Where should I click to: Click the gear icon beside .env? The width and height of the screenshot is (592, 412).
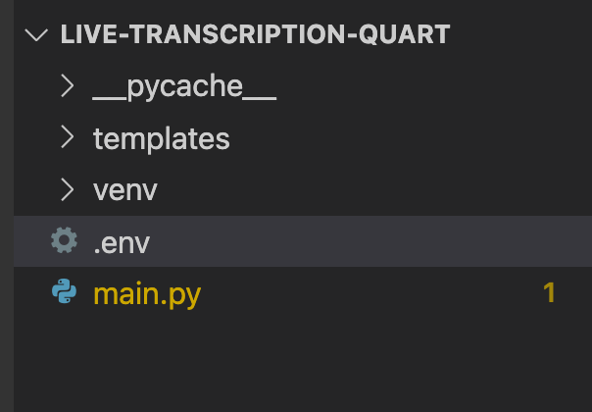[x=64, y=240]
